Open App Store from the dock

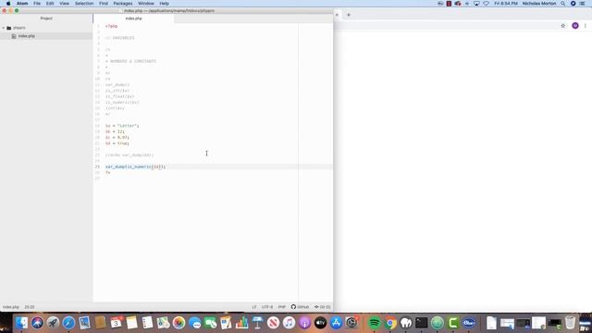tap(336, 323)
